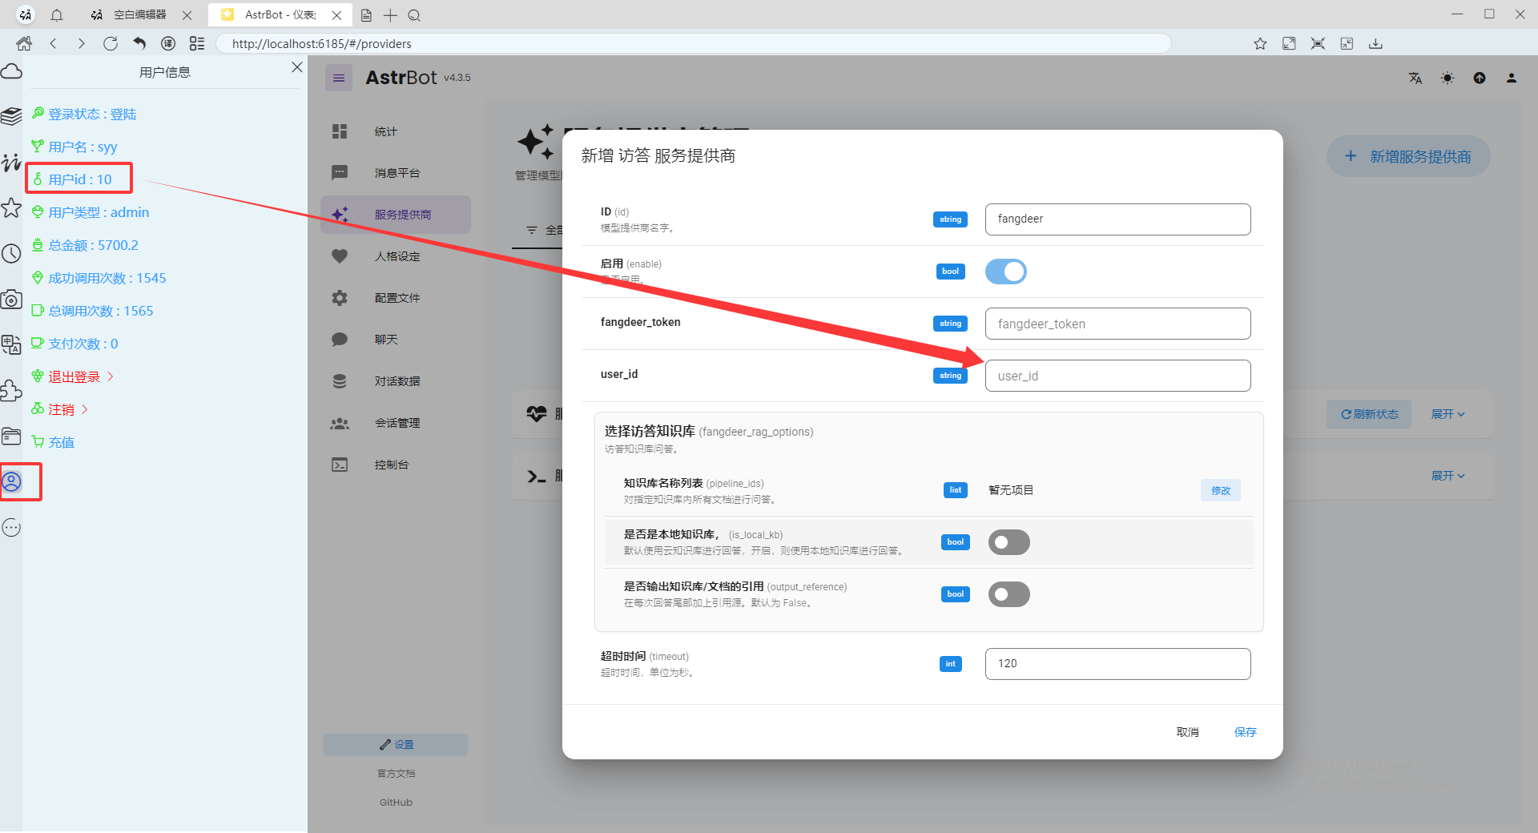Screen dimensions: 1538x833
Task: Click 修改 to edit pipeline_ids list
Action: pyautogui.click(x=1220, y=489)
